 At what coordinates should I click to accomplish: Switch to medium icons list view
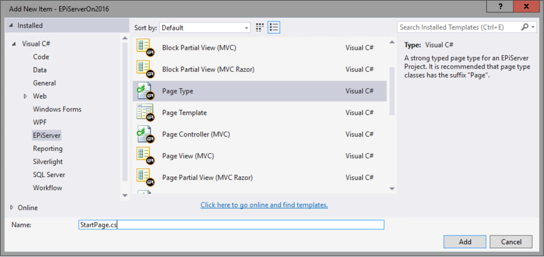[274, 27]
